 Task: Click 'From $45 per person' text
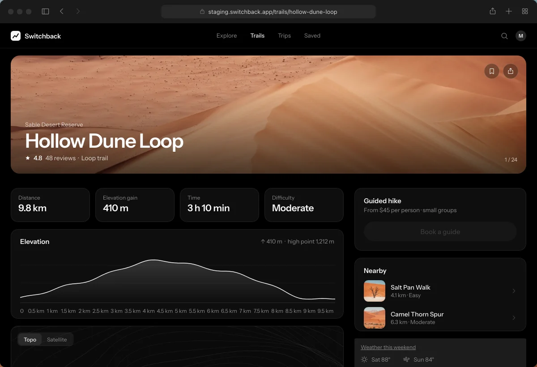coord(392,210)
